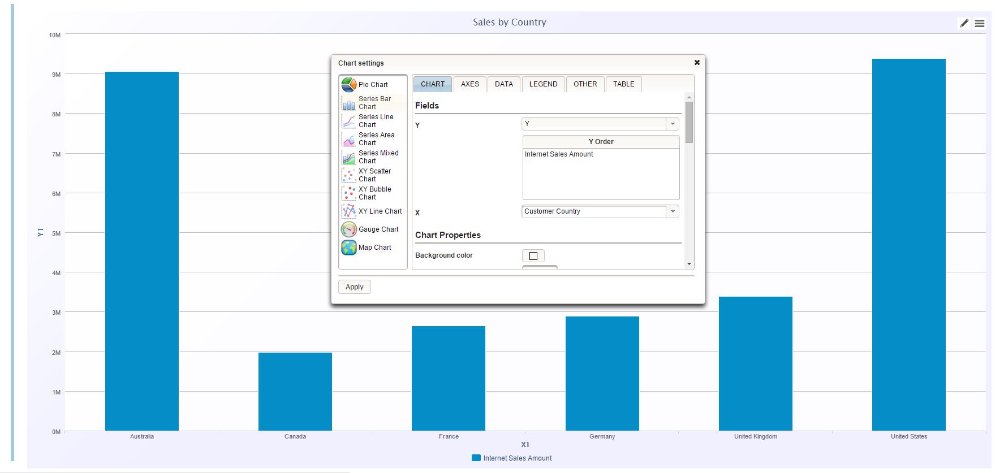The image size is (1004, 473).
Task: Select the XY Scatter Chart icon
Action: (349, 175)
